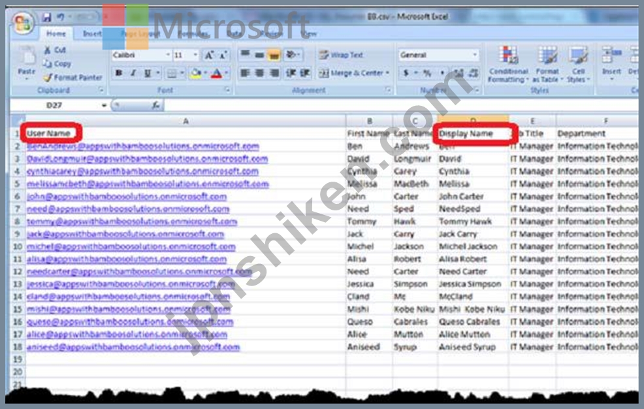Apply percent style
644x409 pixels.
[x=428, y=73]
